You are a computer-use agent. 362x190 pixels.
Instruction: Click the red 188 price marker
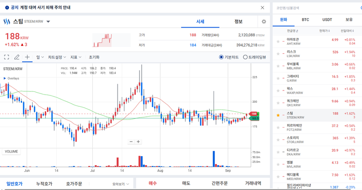coord(253,114)
